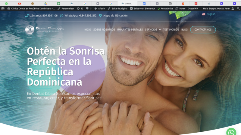Click the map pin location icon
The image size is (241, 135).
coord(100,16)
